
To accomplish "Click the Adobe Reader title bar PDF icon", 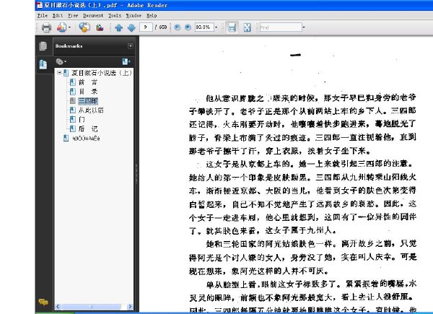I will 40,5.
